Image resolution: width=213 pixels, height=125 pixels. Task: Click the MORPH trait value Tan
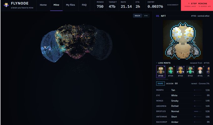click(173, 90)
